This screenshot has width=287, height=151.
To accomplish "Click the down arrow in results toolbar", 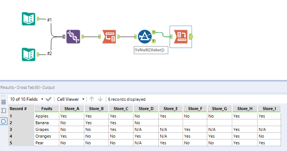I will tap(100, 99).
